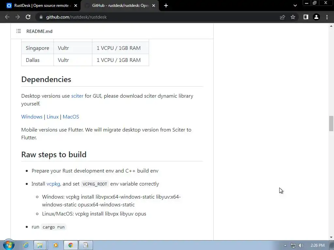334x250 pixels.
Task: Click the Linux/MacOS vcpkg install line
Action: click(x=94, y=214)
